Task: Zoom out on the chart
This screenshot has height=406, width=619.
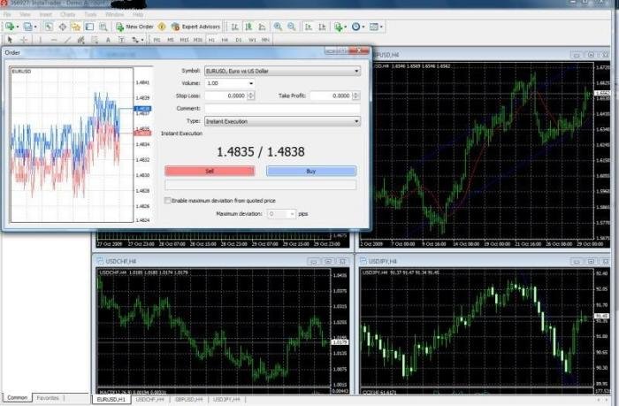Action: 291,27
